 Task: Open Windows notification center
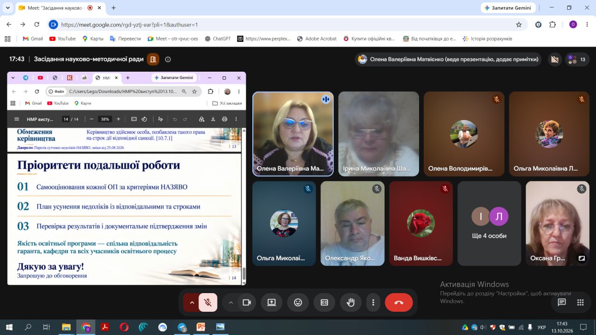point(583,327)
